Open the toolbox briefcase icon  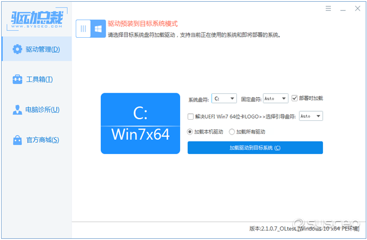[x=17, y=80]
